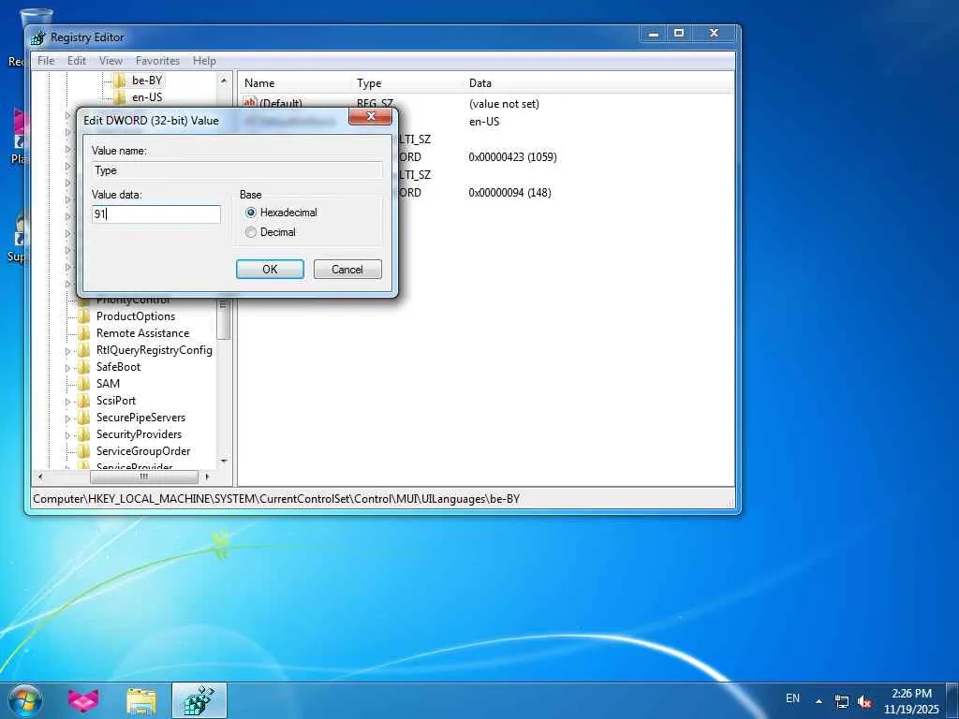Open the File menu
The image size is (959, 719).
pyautogui.click(x=46, y=61)
